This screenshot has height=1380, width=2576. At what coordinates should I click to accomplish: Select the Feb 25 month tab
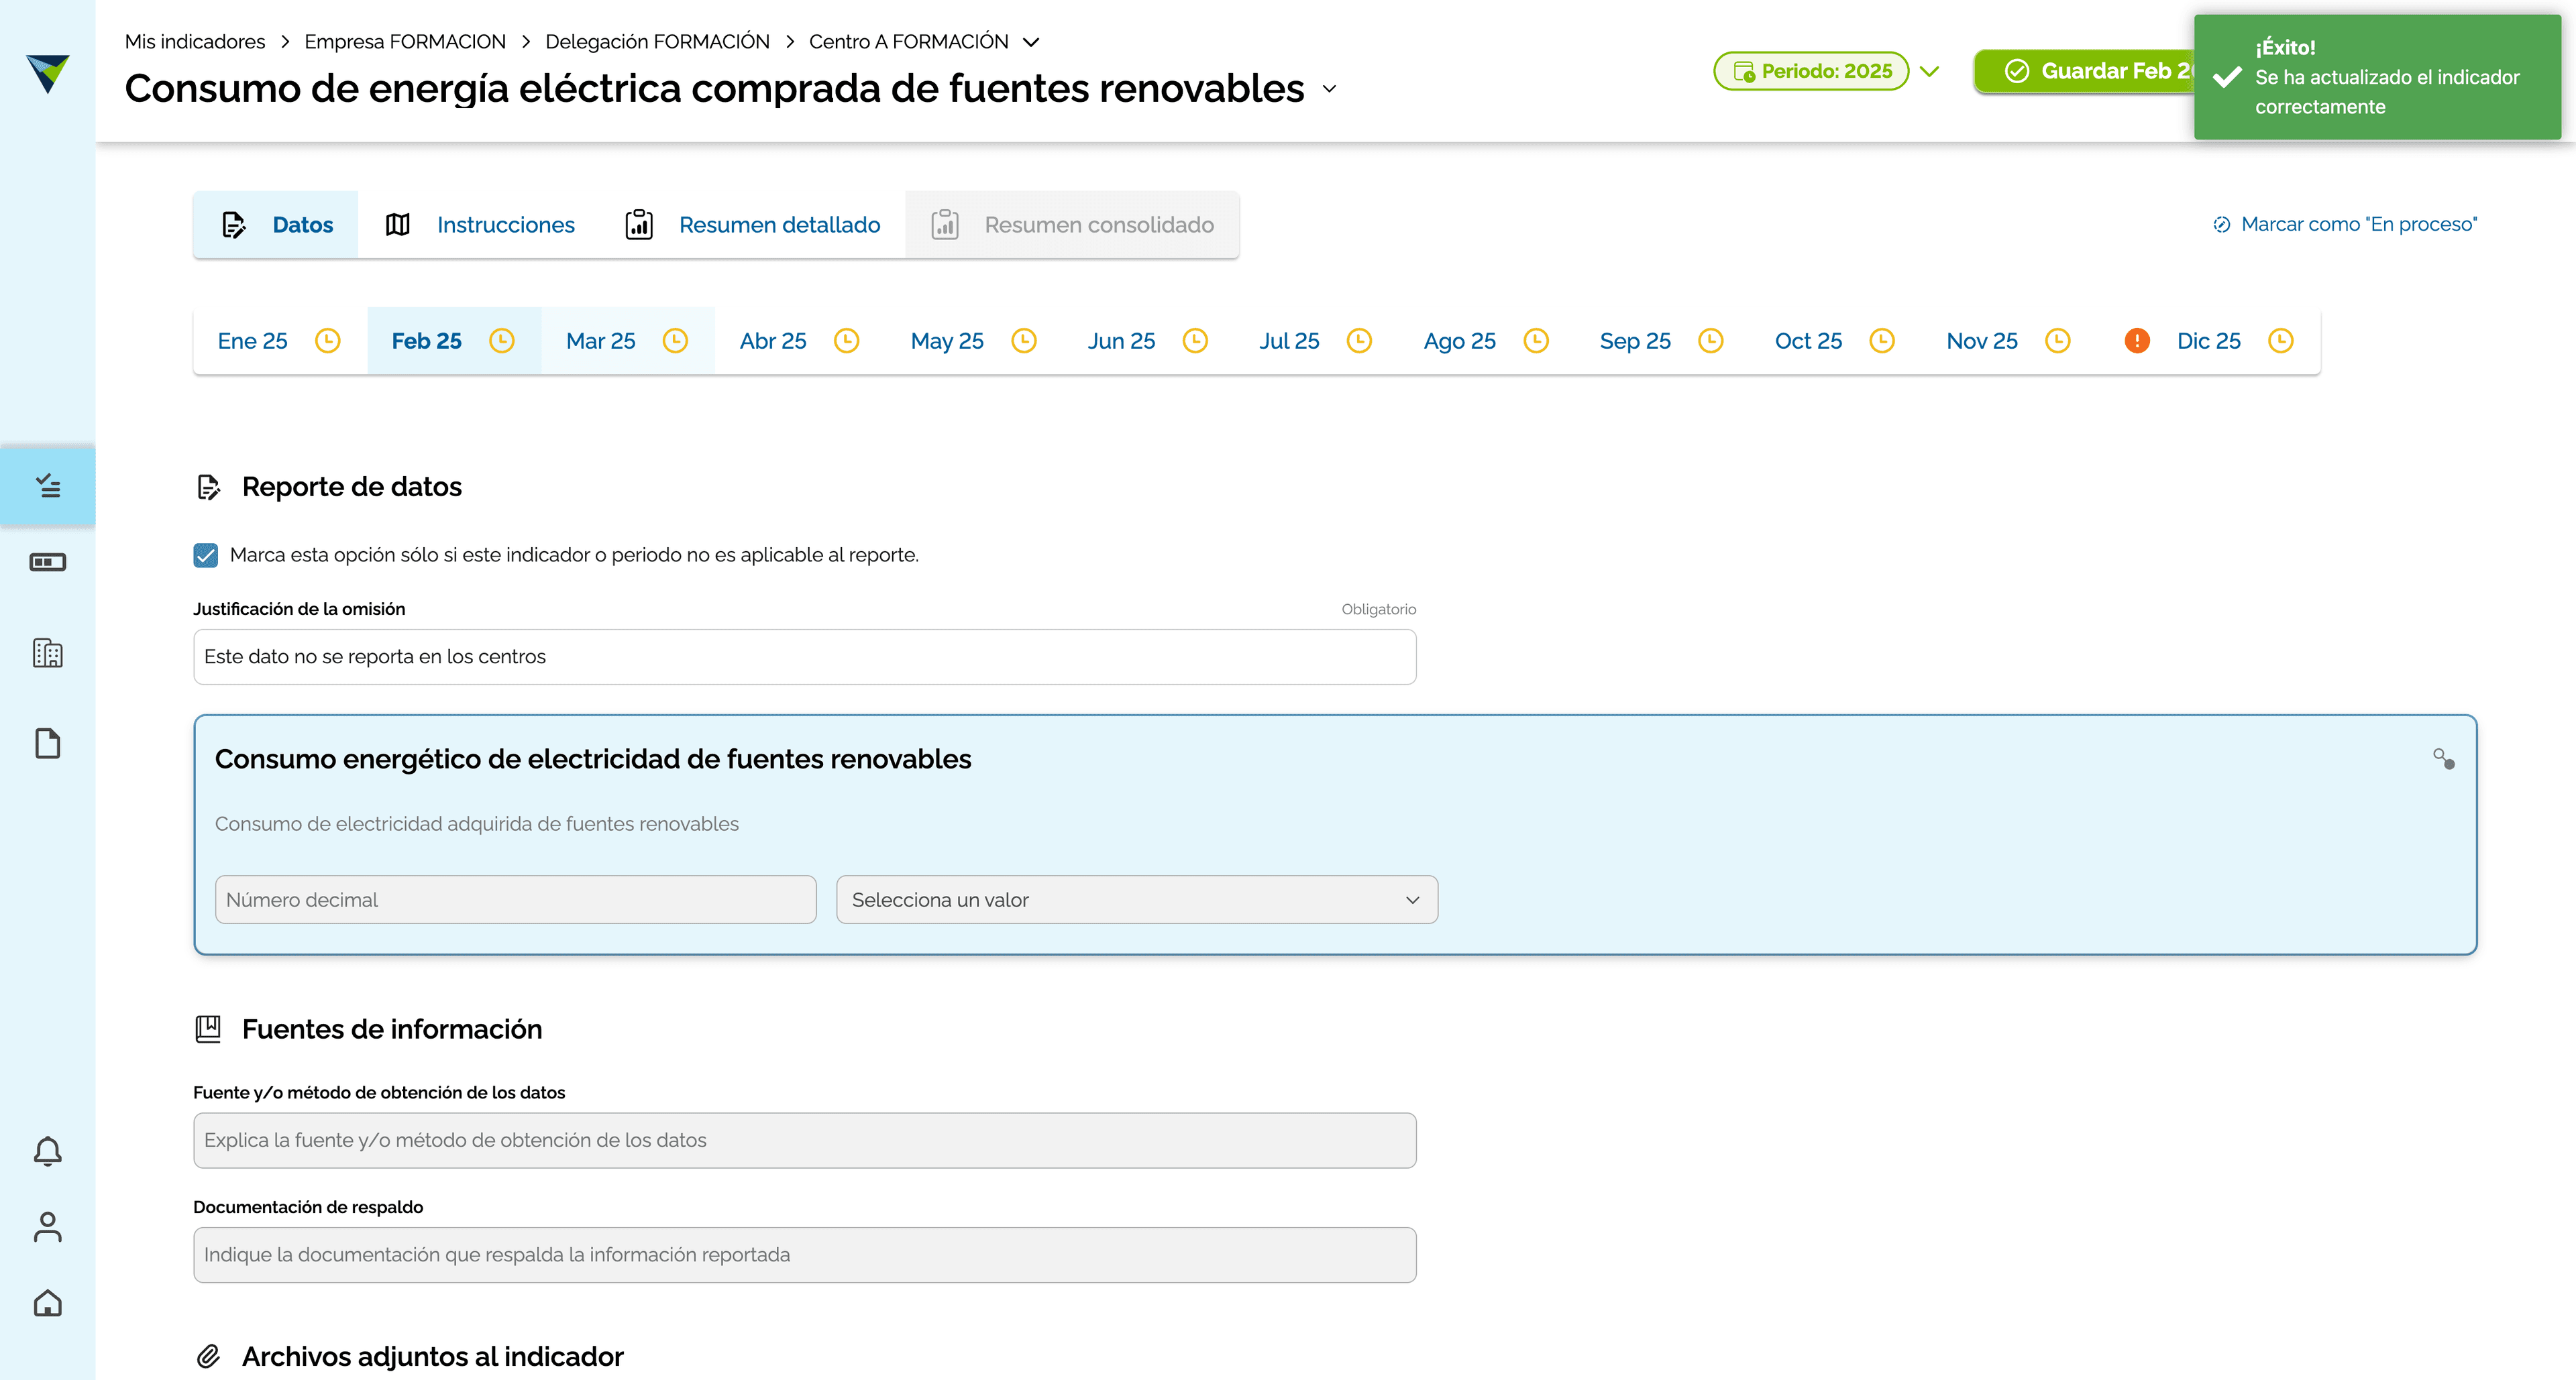pos(454,341)
